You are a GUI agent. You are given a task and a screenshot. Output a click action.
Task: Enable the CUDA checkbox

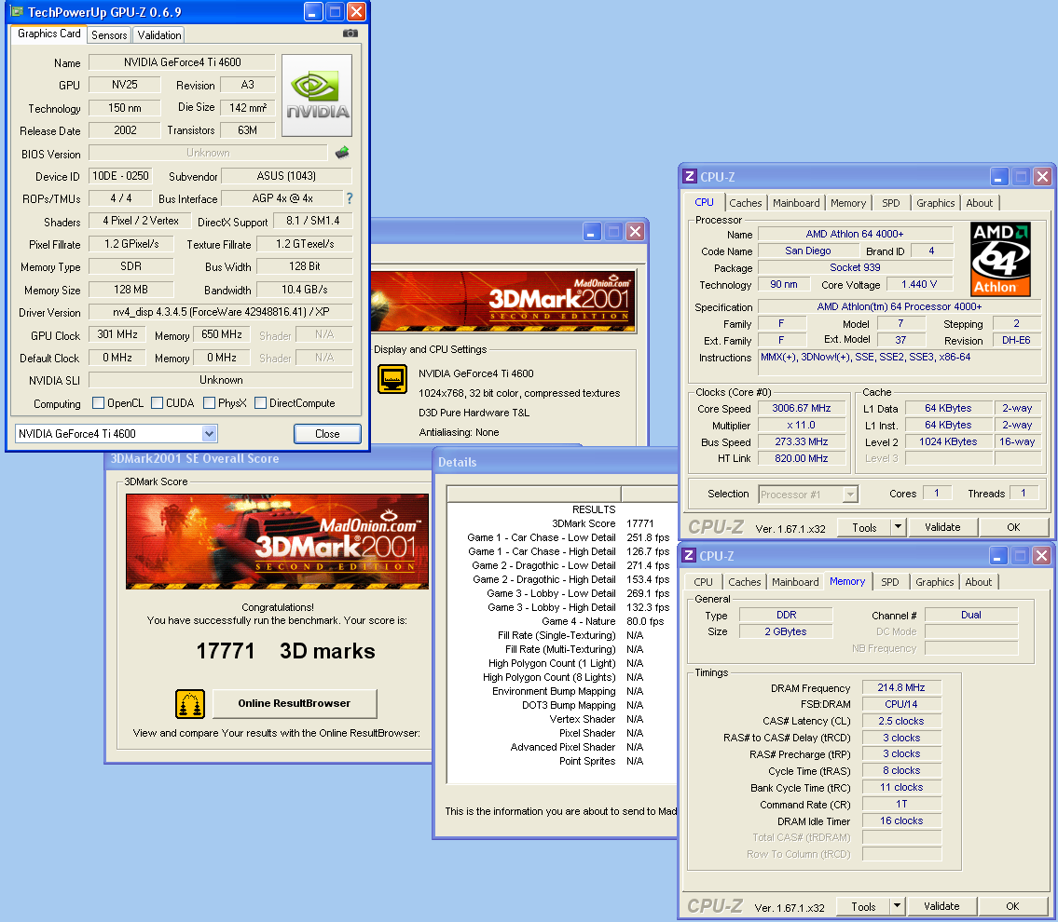click(158, 403)
